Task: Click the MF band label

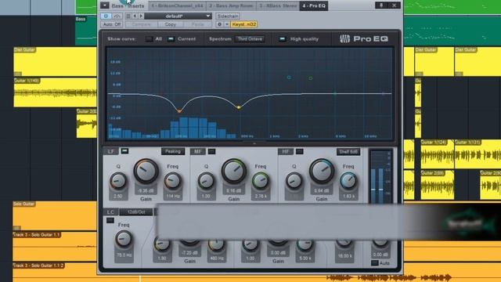Action: click(198, 151)
